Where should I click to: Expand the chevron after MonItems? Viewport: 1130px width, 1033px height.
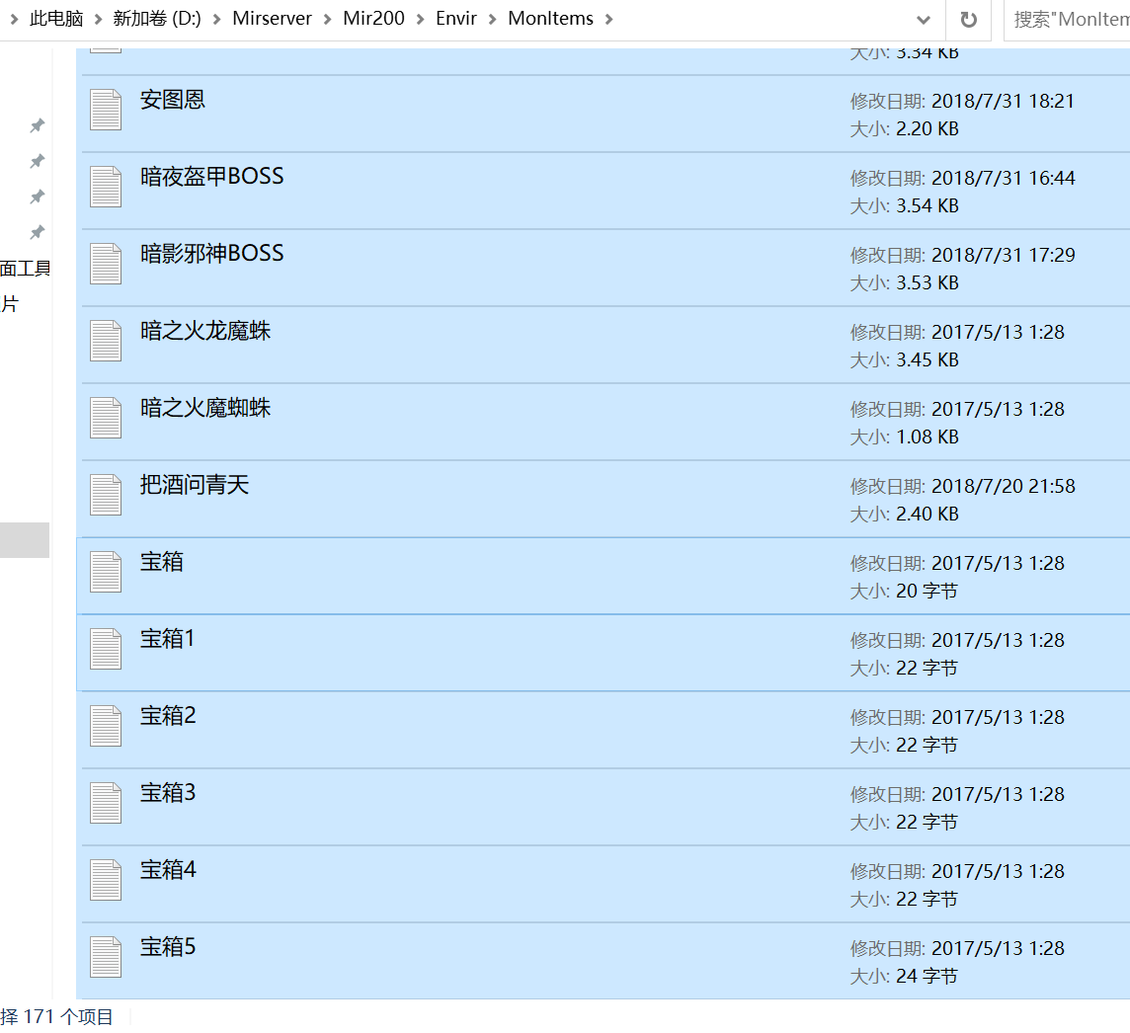609,20
